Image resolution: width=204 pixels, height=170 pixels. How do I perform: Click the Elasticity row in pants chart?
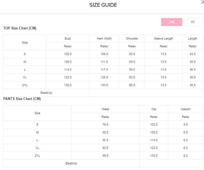pyautogui.click(x=103, y=163)
